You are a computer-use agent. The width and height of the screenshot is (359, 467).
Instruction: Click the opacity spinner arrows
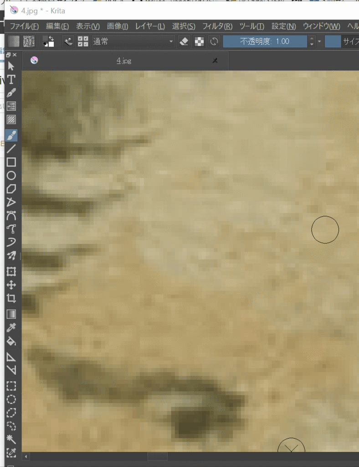coord(312,42)
